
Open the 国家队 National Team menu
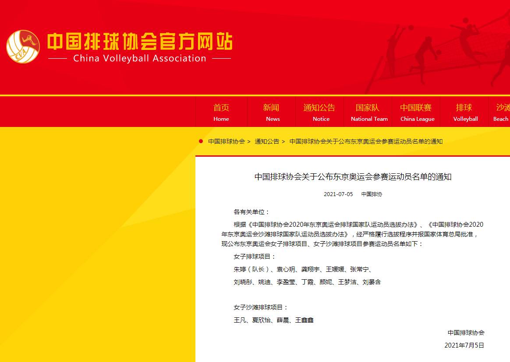[x=368, y=112]
